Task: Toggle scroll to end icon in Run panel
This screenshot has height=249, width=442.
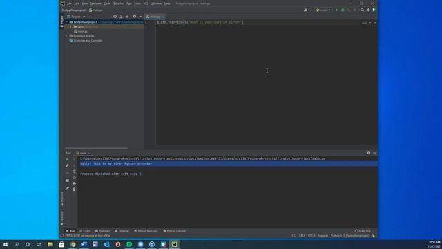Action: (x=74, y=178)
